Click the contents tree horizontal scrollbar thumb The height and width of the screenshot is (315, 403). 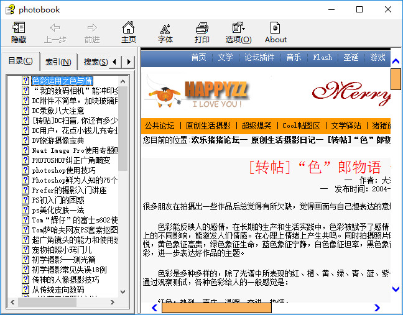tap(47, 302)
